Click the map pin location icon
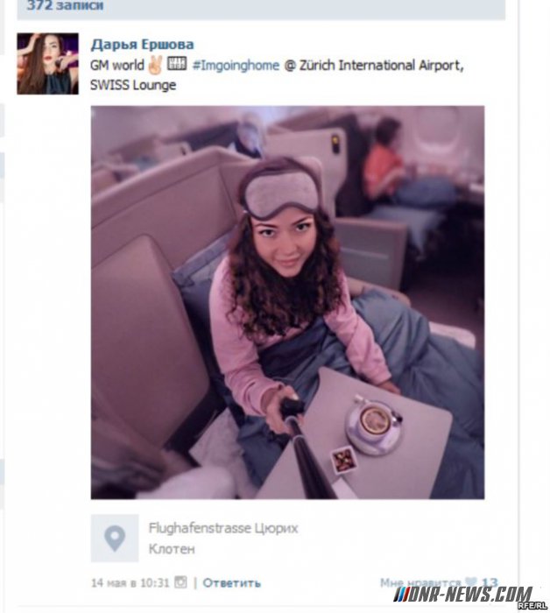Image resolution: width=550 pixels, height=613 pixels. [115, 539]
